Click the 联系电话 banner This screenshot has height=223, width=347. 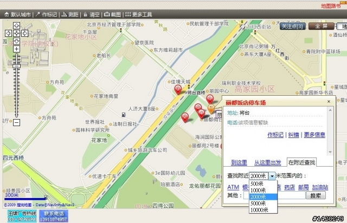[x=54, y=216]
